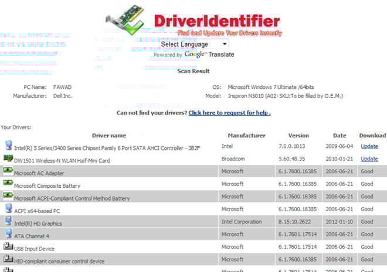Click the 'Version' column header

[x=298, y=135]
